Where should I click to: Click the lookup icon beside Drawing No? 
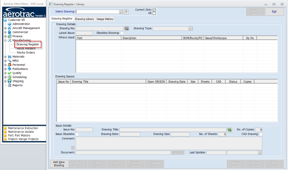[x=126, y=28]
